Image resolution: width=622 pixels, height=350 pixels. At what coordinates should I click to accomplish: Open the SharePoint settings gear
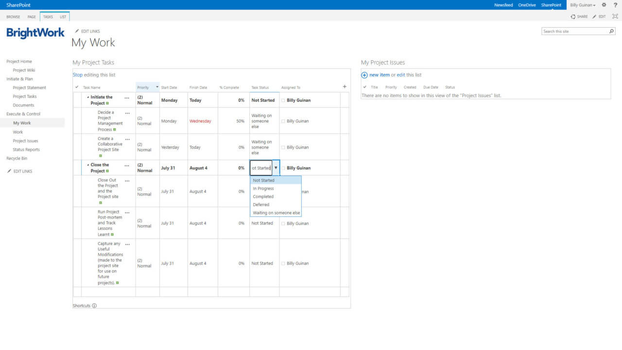tap(604, 5)
